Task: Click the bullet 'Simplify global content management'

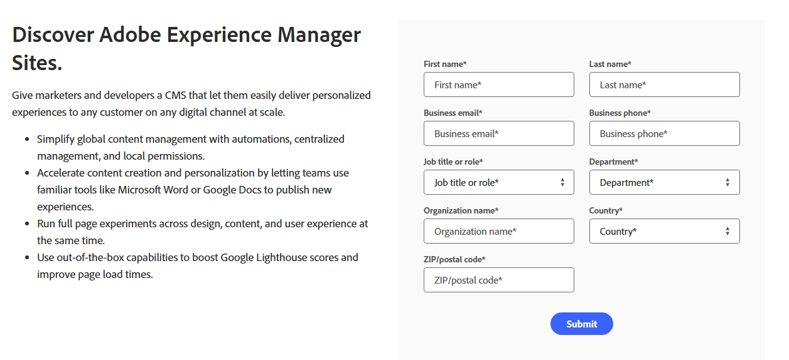Action: [x=191, y=147]
